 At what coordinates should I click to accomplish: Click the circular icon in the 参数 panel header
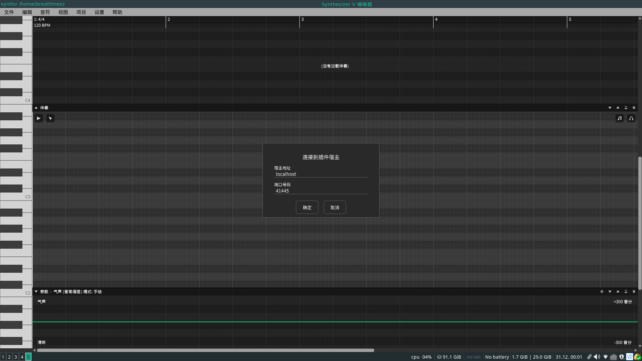point(602,291)
